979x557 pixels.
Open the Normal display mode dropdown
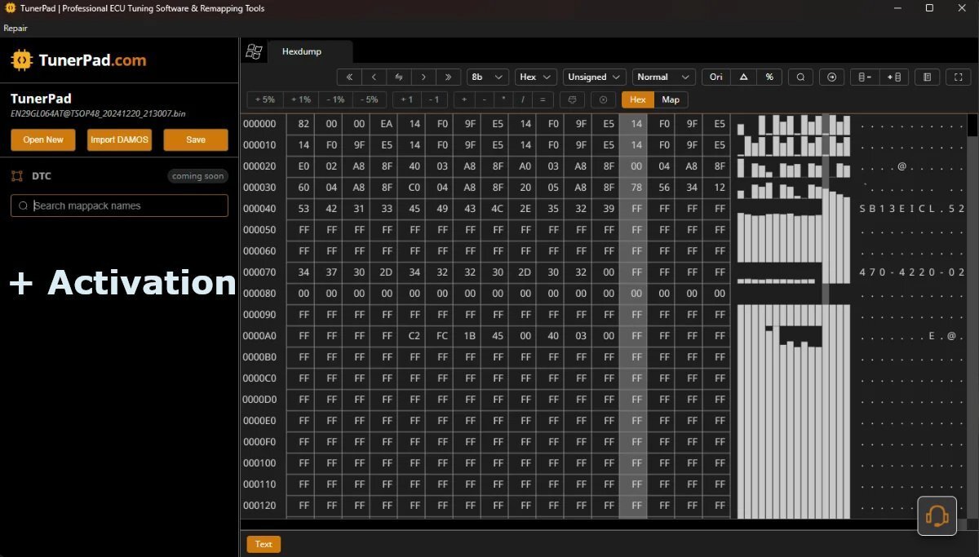tap(663, 77)
